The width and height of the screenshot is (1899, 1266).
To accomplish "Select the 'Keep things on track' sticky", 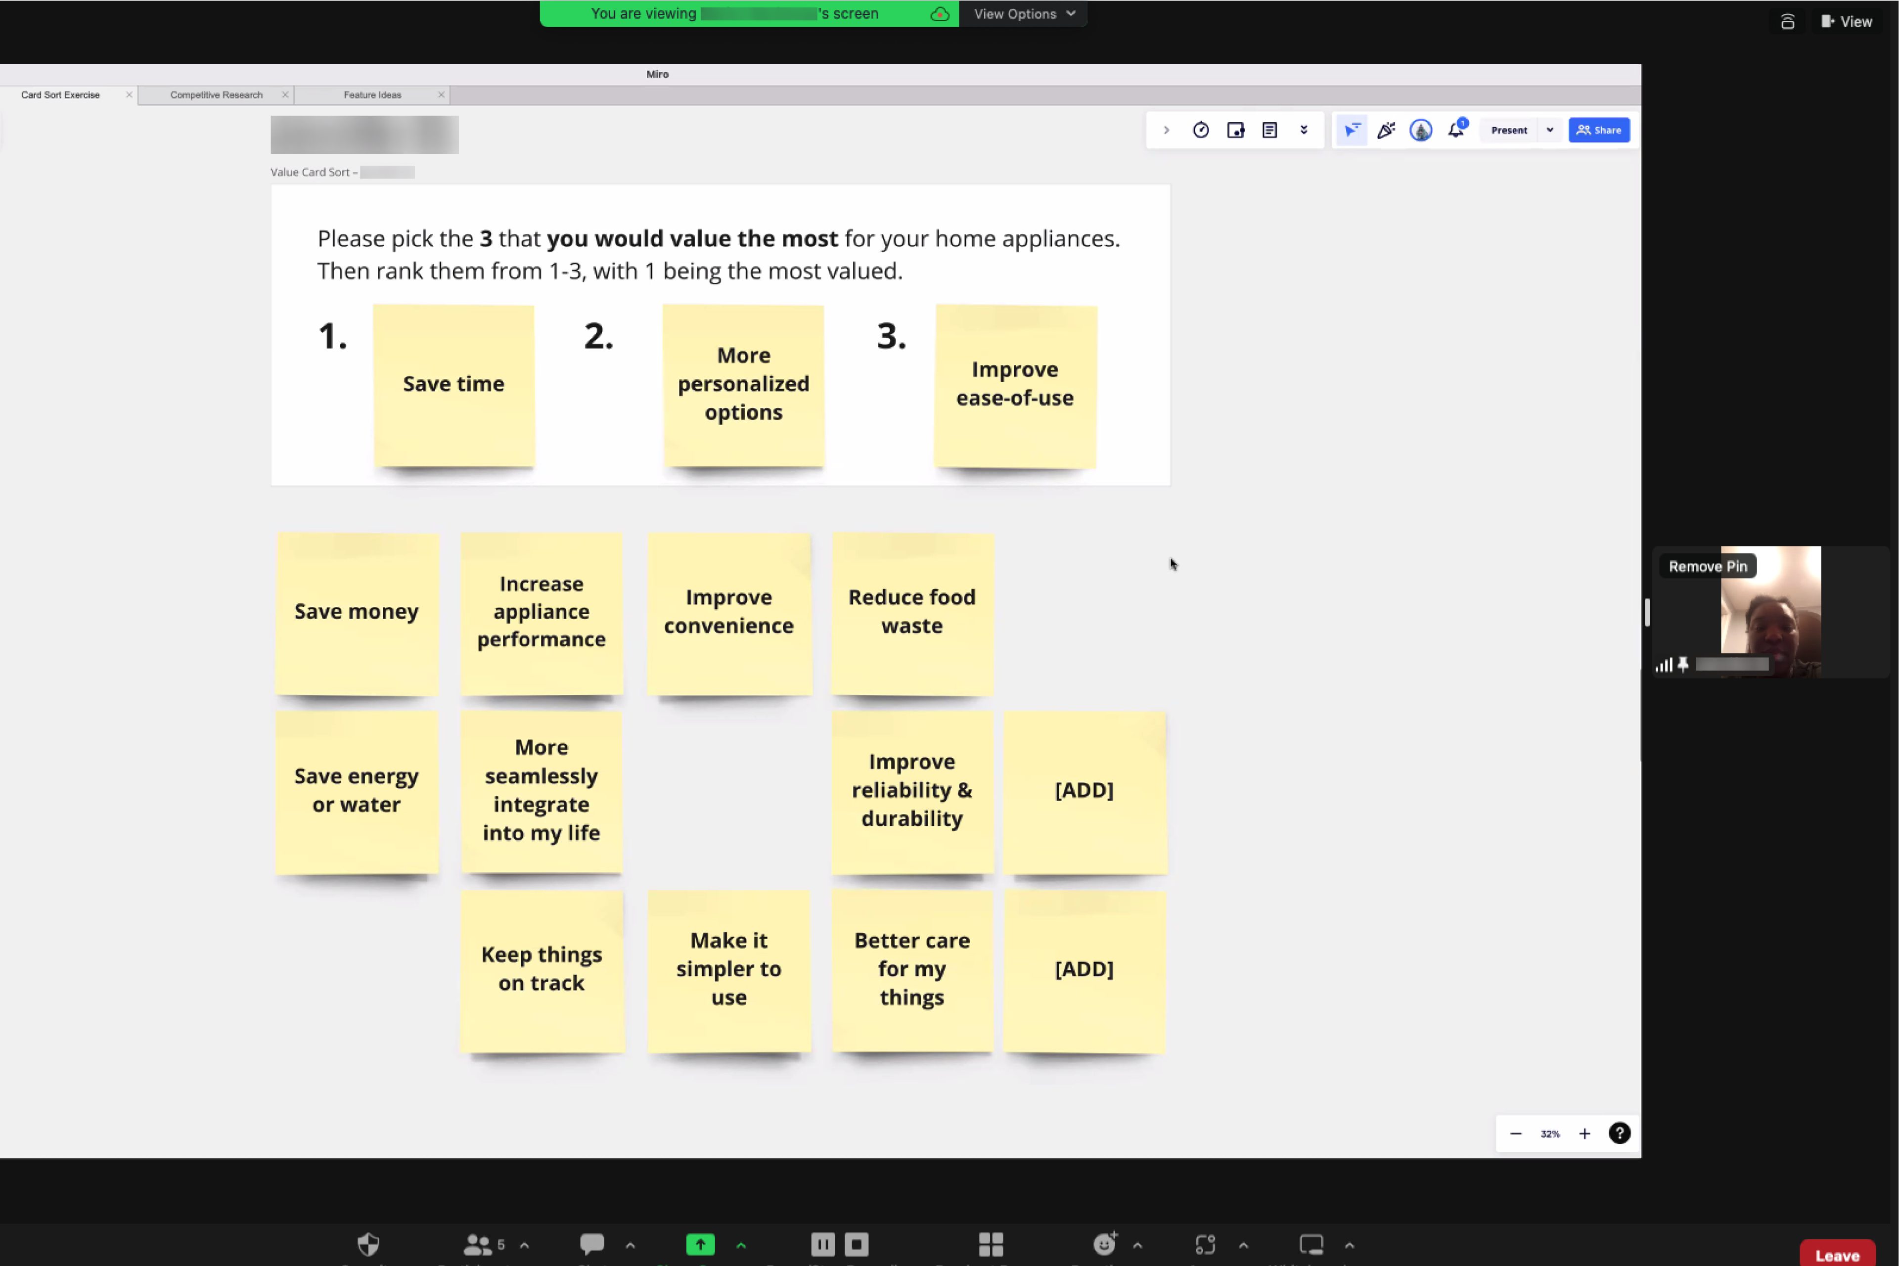I will coord(542,971).
